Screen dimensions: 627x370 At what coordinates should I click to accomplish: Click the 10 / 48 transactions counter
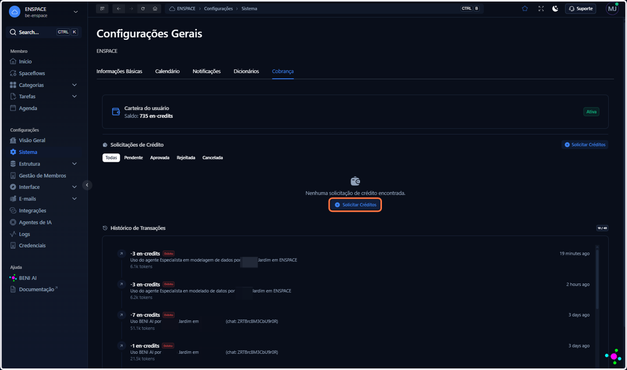(602, 228)
